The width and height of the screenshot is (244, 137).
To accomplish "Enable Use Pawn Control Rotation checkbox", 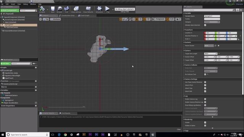I will (x=205, y=82).
